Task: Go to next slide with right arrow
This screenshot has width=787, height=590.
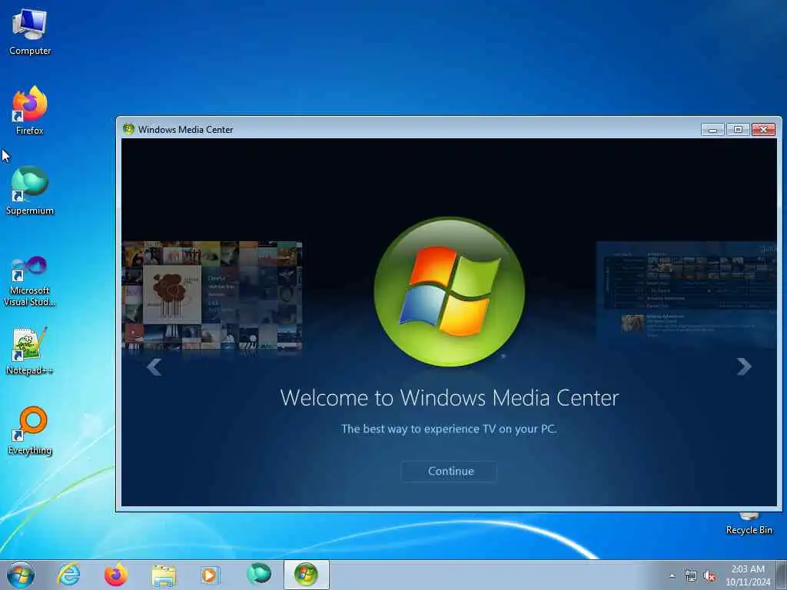Action: point(744,366)
